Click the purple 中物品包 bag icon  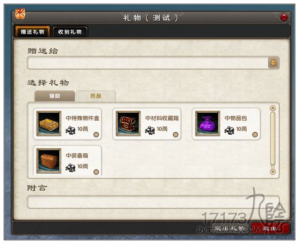207,123
